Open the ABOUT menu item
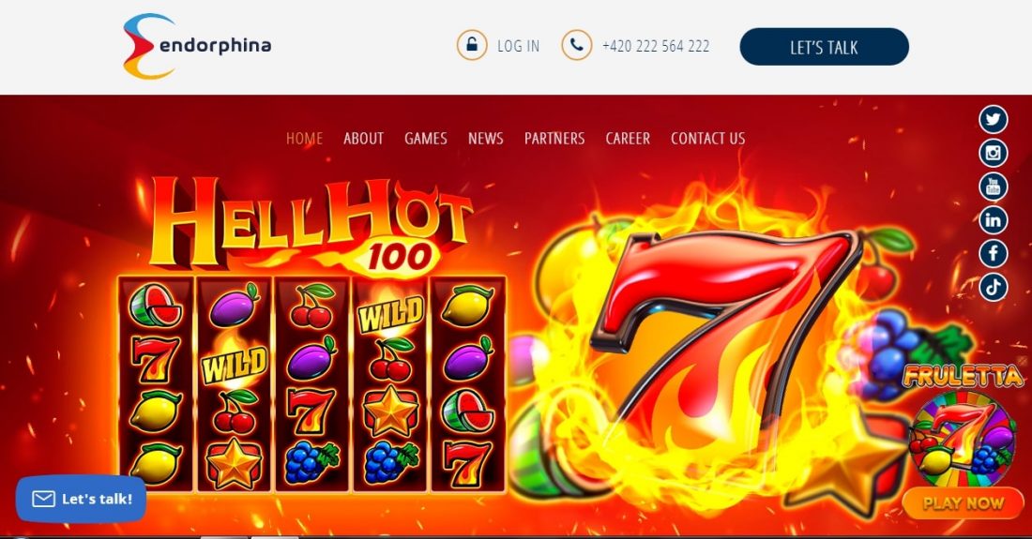This screenshot has width=1032, height=539. click(363, 139)
